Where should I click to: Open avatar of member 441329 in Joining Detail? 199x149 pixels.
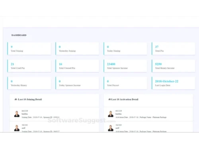17,114
